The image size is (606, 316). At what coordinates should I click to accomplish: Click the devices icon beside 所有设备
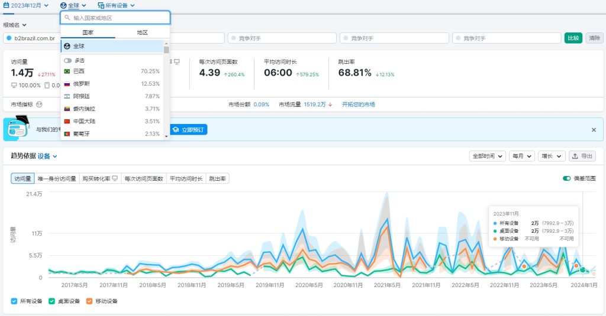click(101, 5)
